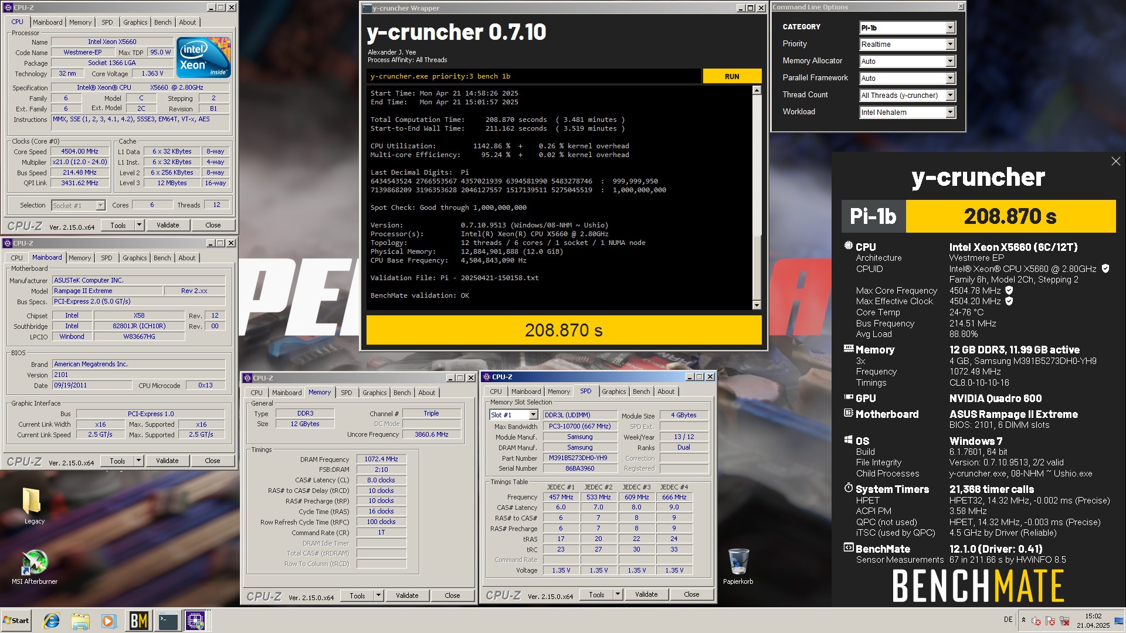This screenshot has width=1126, height=633.
Task: Open the BenchMate taskbar icon
Action: 138,620
